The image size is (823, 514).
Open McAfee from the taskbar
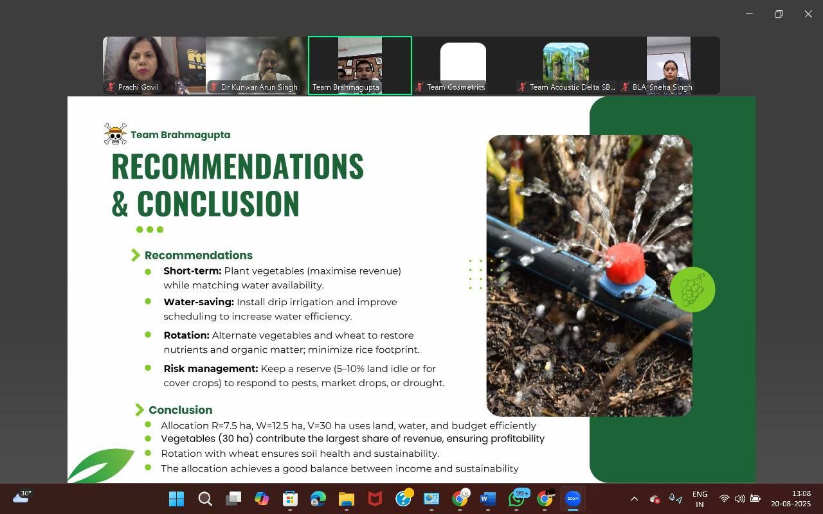[374, 499]
